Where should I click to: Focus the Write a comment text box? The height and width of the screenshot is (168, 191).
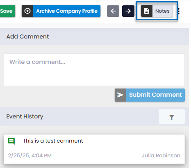point(94,70)
